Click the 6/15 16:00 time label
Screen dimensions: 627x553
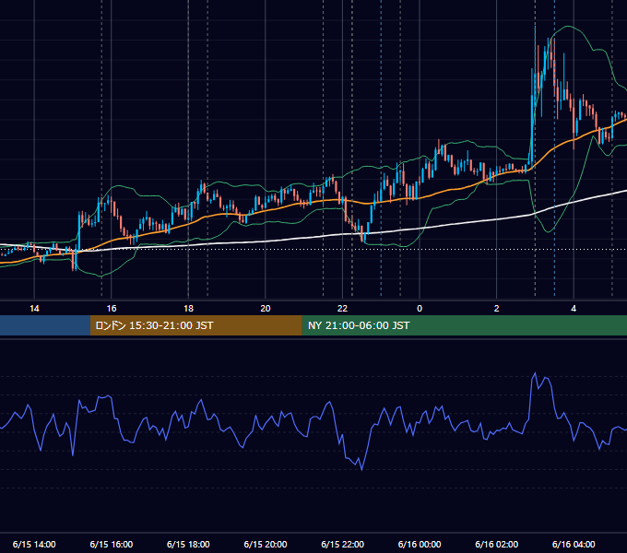[112, 544]
